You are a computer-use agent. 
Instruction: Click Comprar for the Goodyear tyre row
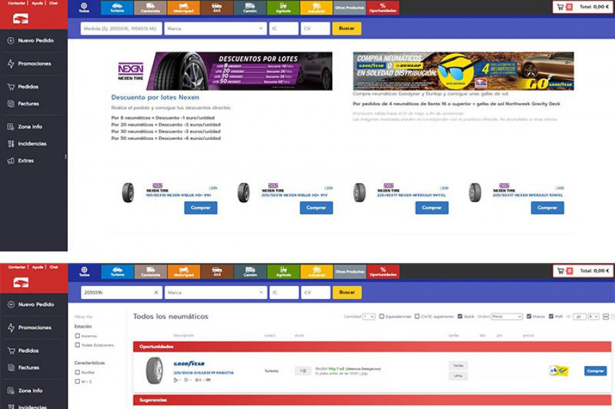click(x=595, y=371)
